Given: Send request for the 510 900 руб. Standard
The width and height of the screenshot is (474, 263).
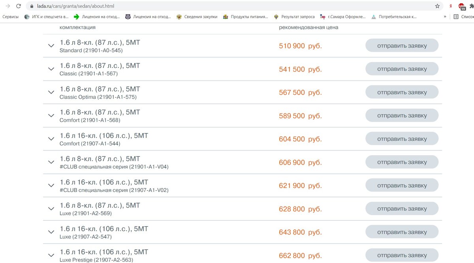Looking at the screenshot, I should (x=402, y=45).
